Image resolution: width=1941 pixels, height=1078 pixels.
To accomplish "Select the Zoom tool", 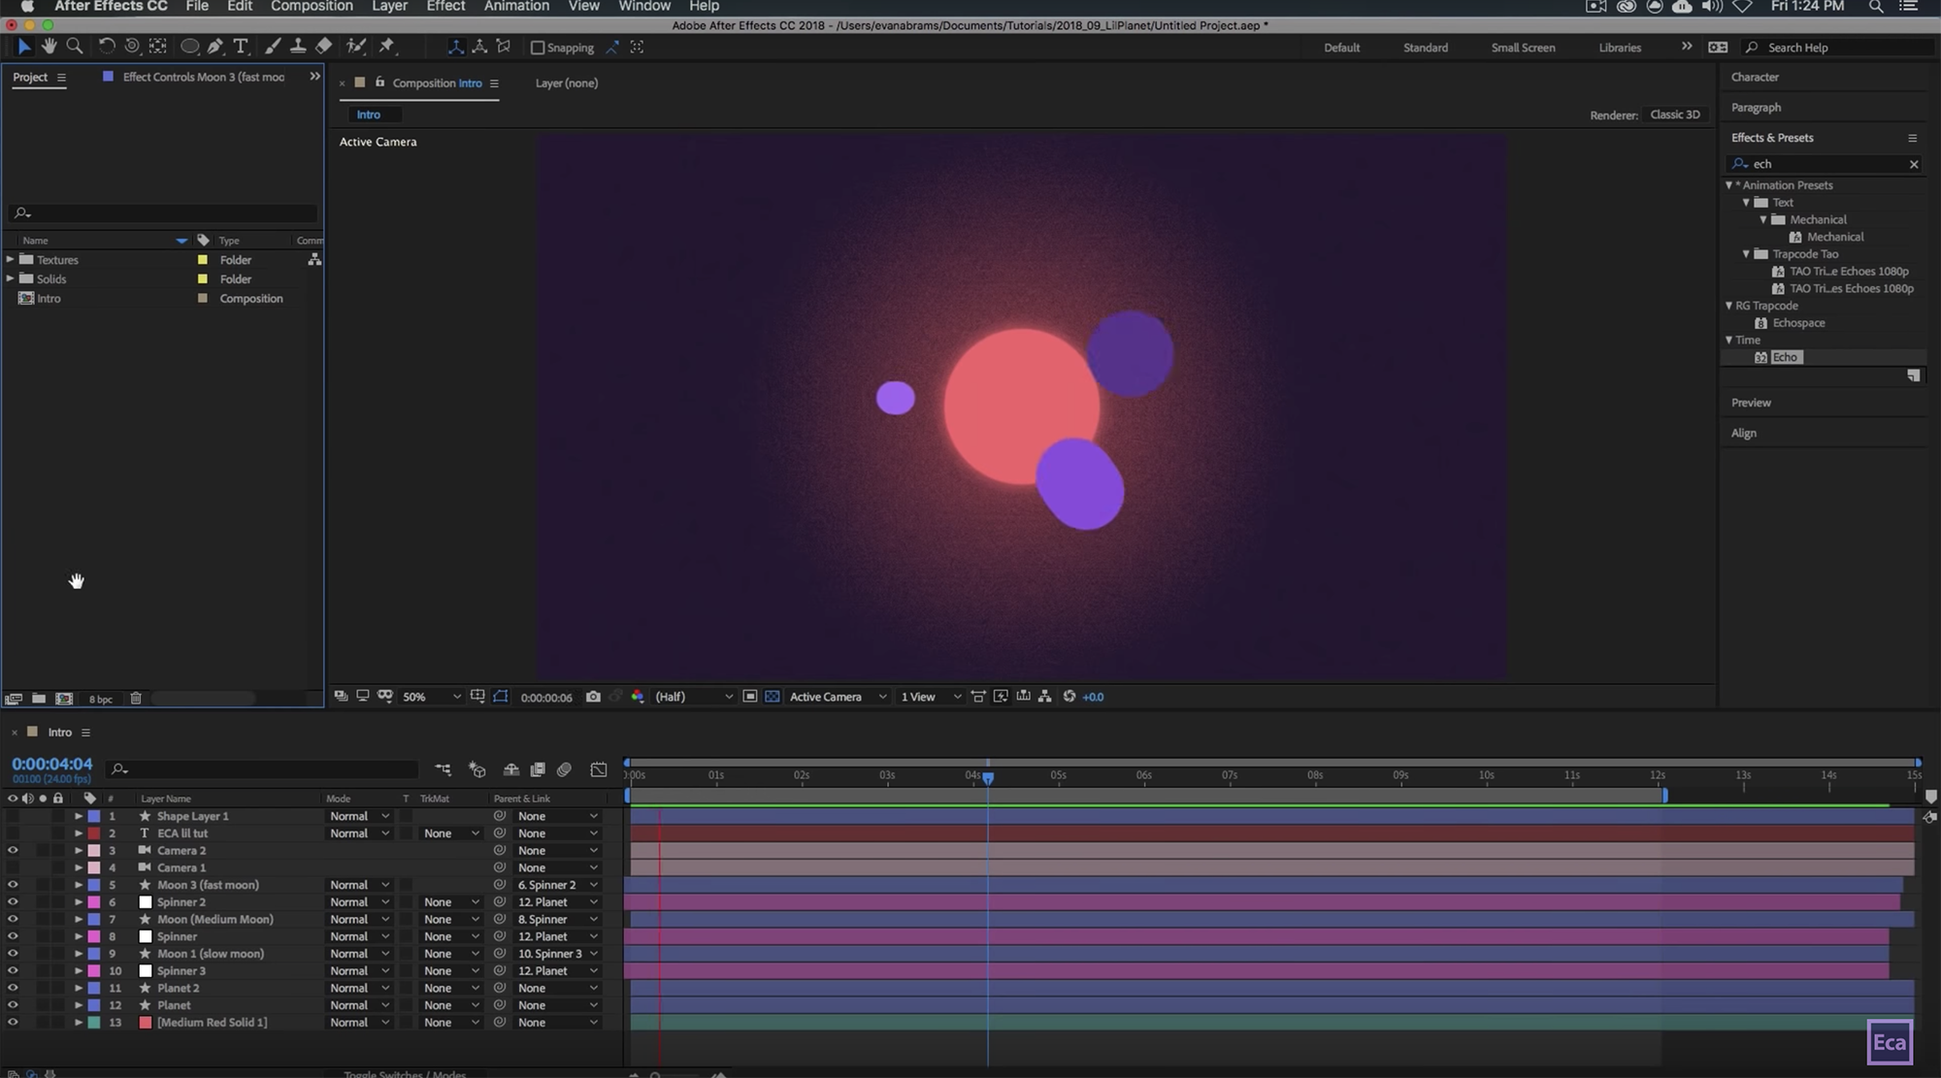I will 74,47.
